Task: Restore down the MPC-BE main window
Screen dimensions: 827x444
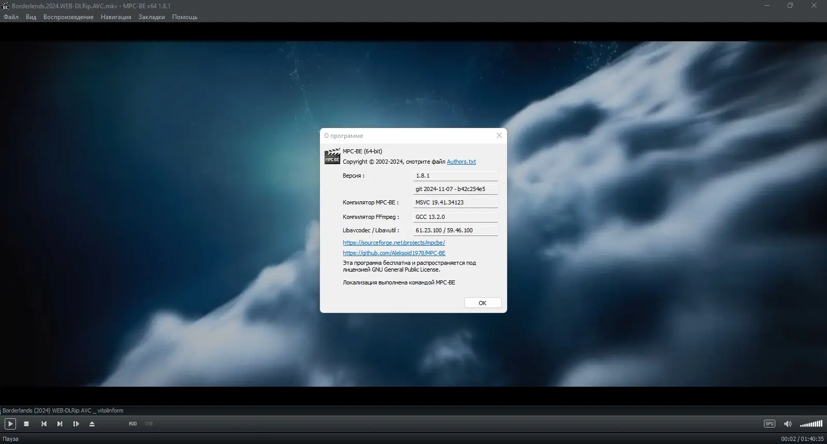Action: click(790, 6)
